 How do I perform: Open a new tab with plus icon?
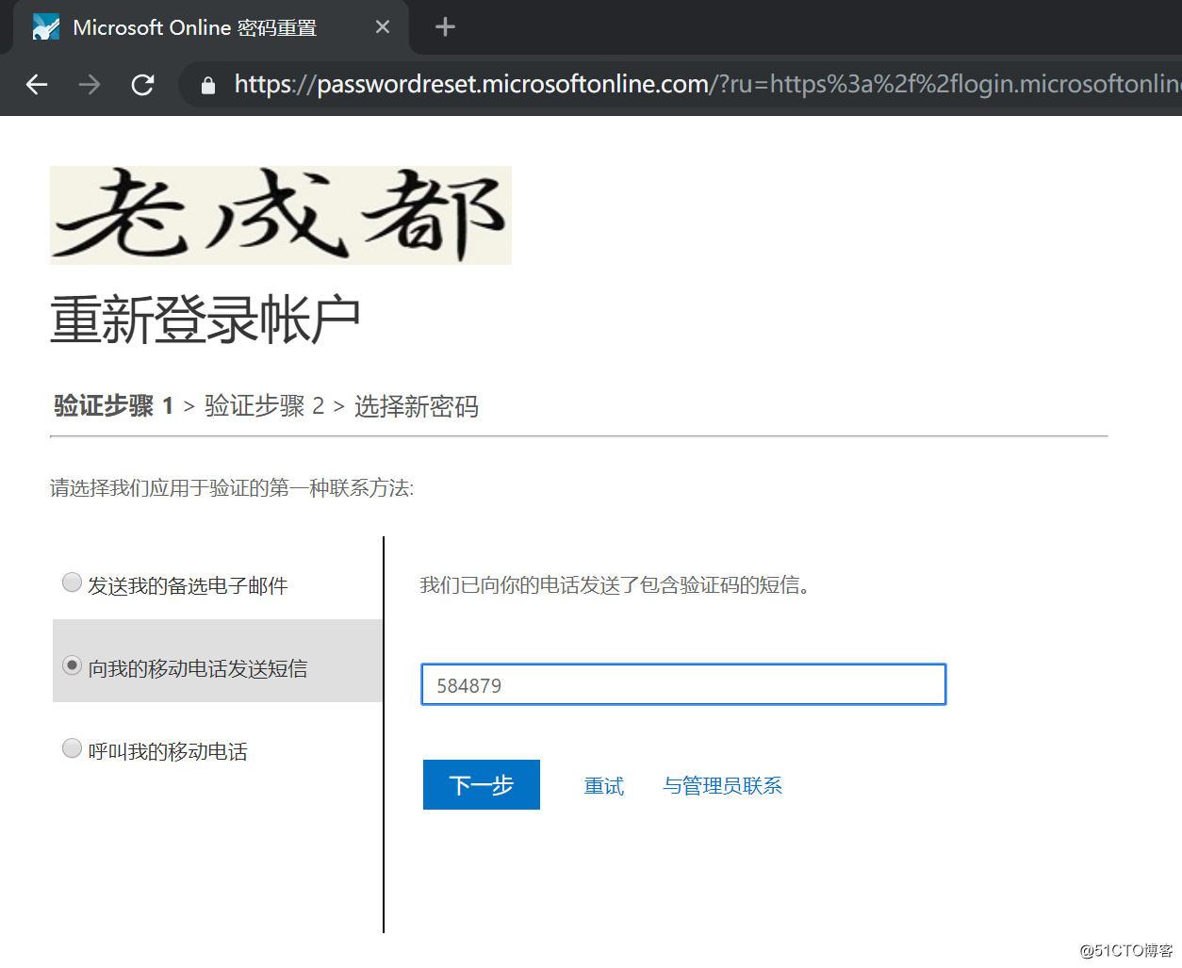click(445, 27)
